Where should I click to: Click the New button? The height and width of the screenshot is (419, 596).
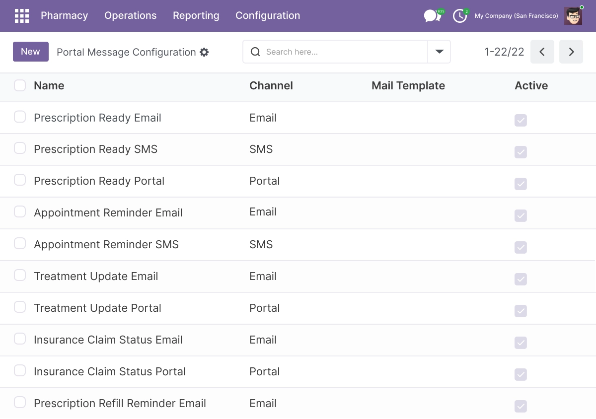coord(31,52)
